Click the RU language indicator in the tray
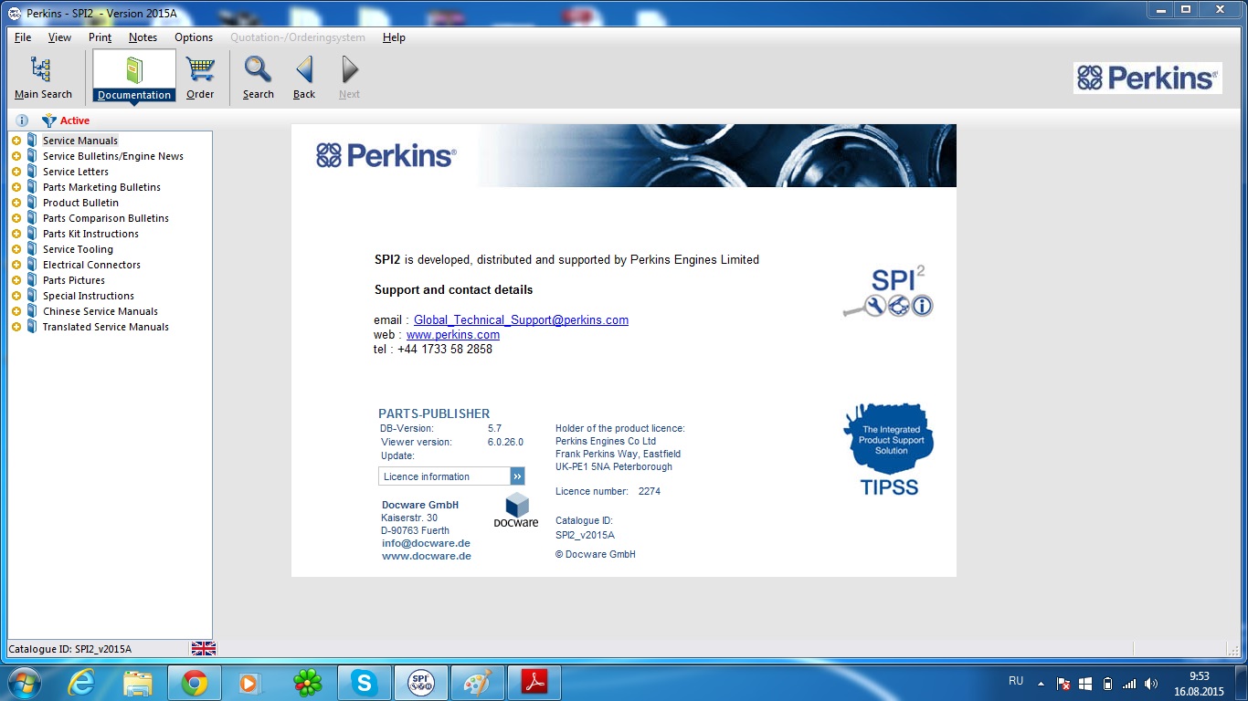 [x=1016, y=681]
